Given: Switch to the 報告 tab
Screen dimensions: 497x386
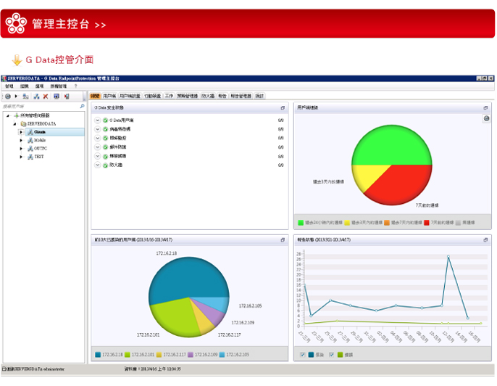Looking at the screenshot, I should point(222,96).
